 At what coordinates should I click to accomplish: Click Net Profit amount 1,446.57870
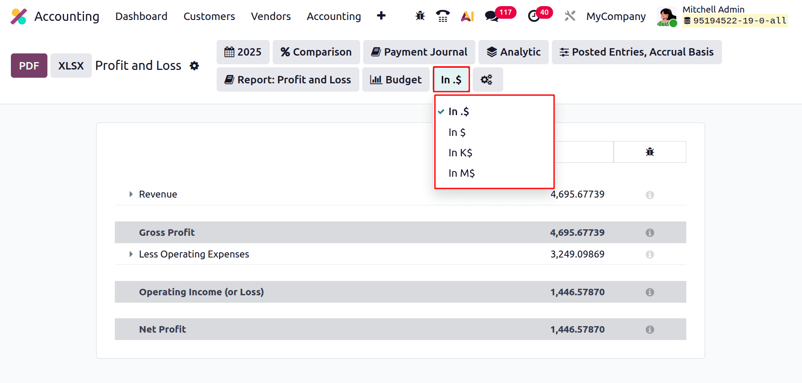coord(578,329)
